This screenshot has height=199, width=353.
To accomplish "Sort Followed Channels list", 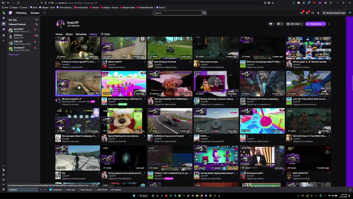I will pyautogui.click(x=36, y=24).
